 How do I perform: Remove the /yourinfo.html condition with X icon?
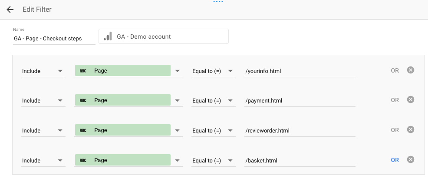click(x=411, y=70)
